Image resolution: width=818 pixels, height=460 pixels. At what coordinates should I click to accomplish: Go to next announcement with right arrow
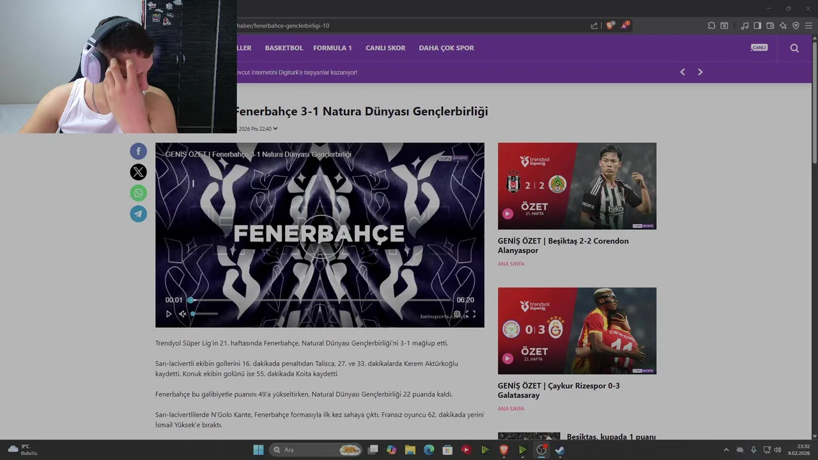(x=700, y=72)
